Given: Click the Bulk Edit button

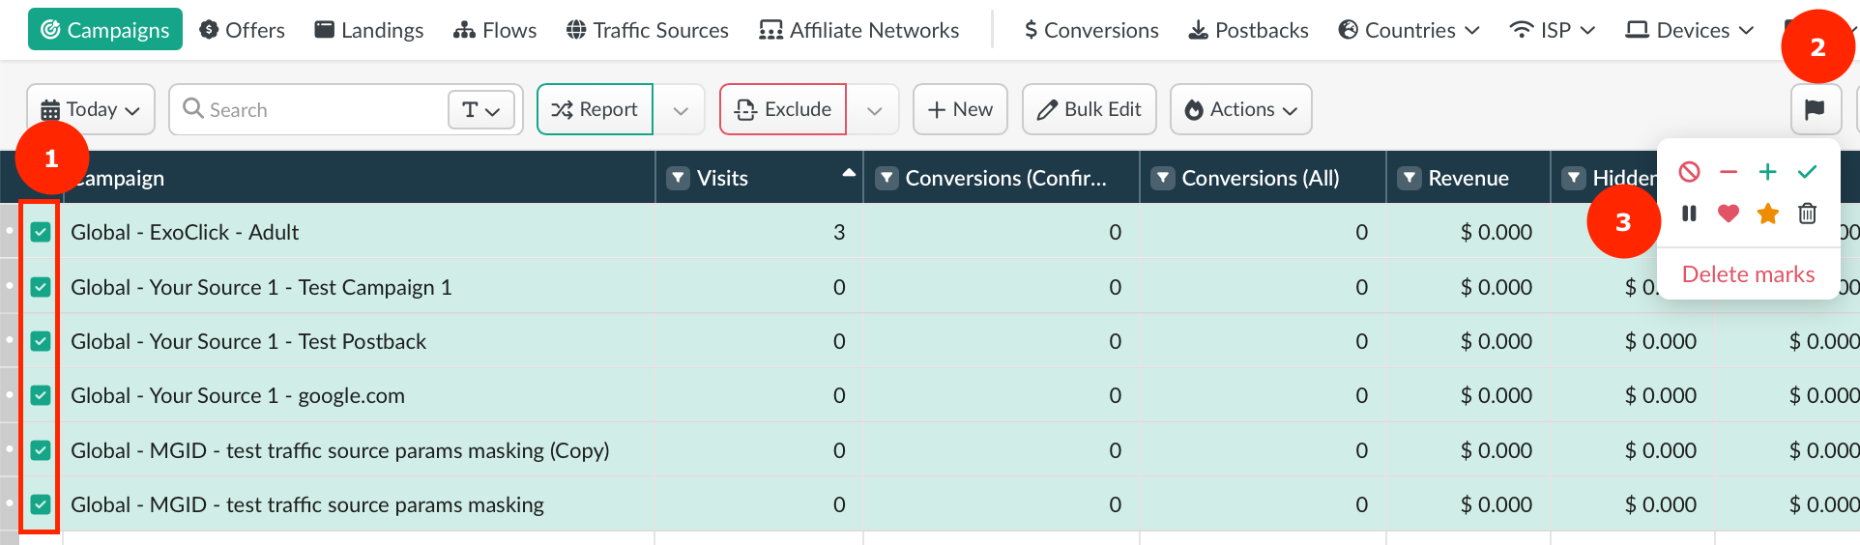Looking at the screenshot, I should click(x=1090, y=110).
